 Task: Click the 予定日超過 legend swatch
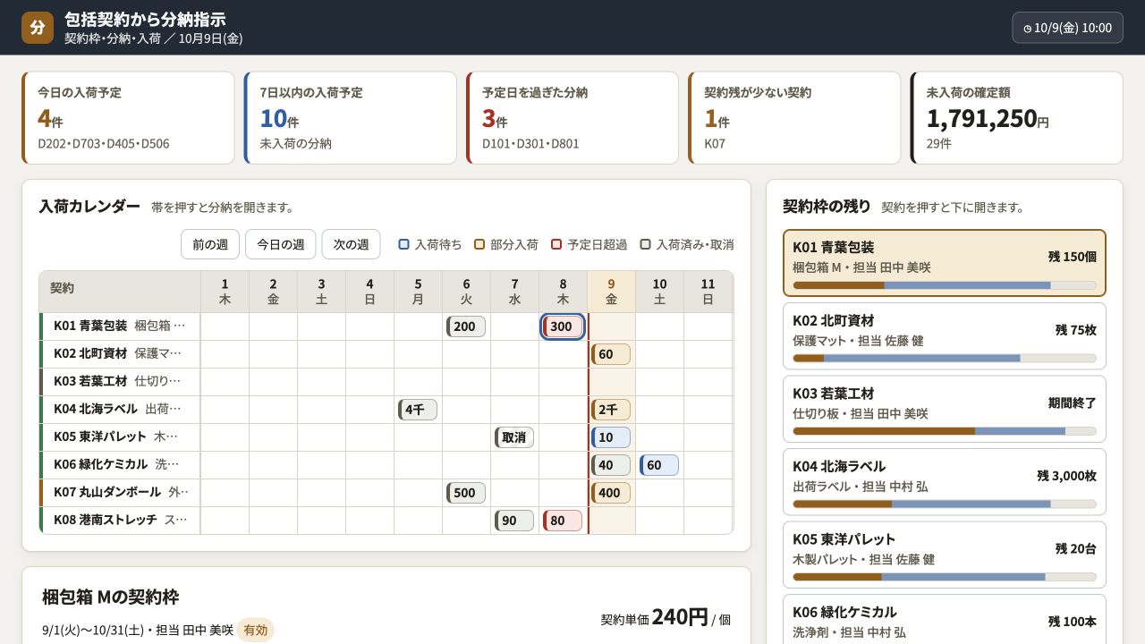[556, 244]
